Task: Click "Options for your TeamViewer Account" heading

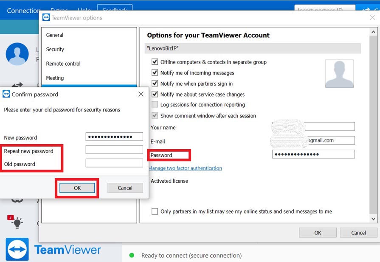Action: click(208, 35)
